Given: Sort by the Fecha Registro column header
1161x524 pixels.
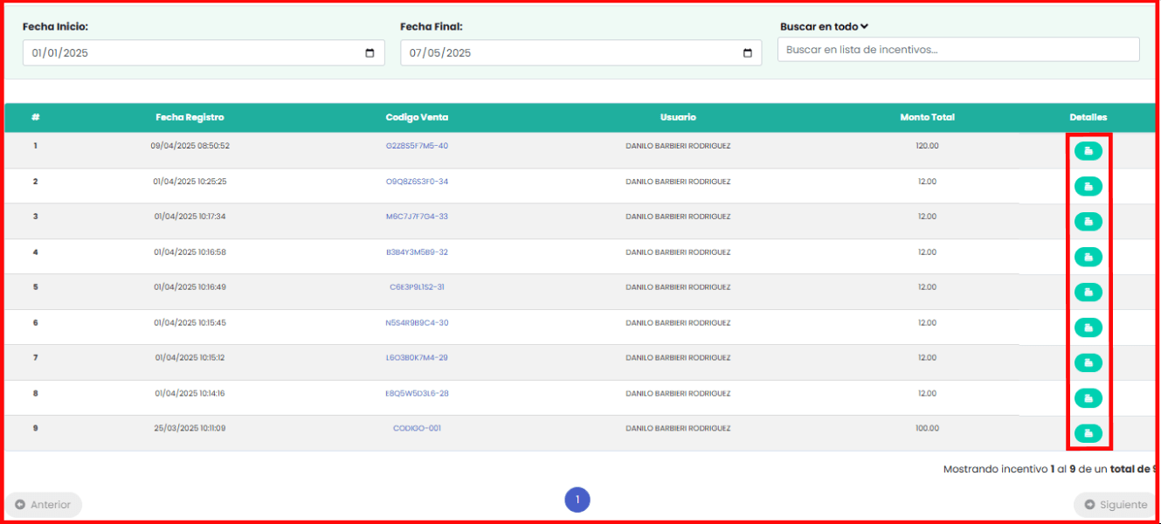Looking at the screenshot, I should click(190, 118).
